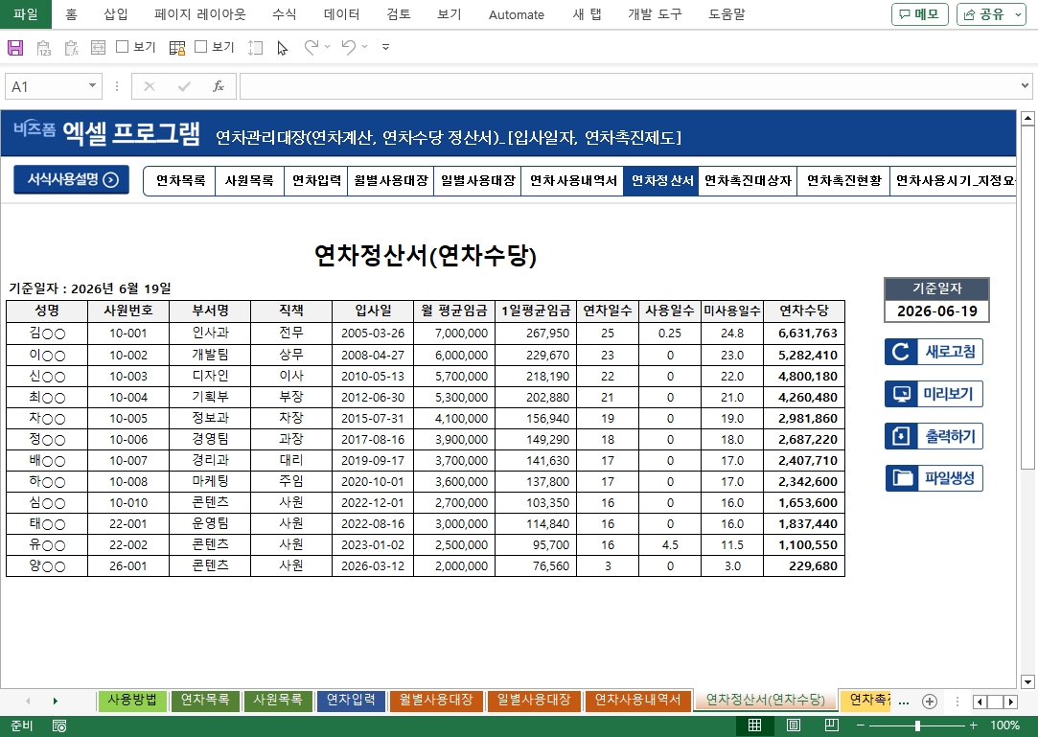Open the Name Box dropdown

pos(93,86)
